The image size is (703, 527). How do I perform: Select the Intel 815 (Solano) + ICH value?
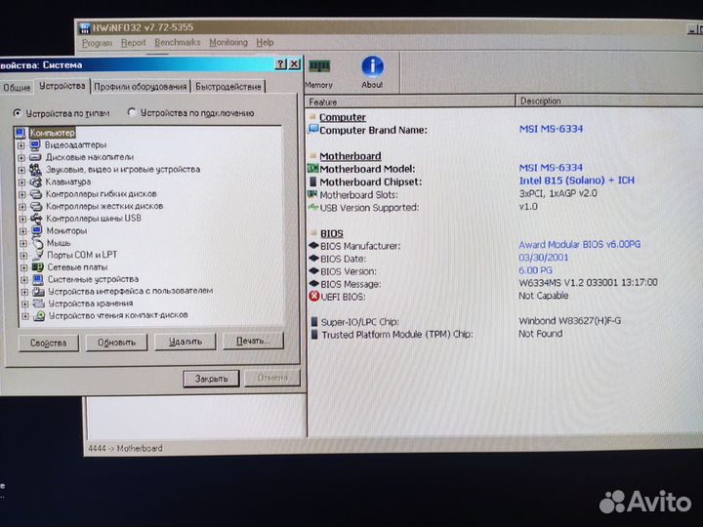(577, 181)
